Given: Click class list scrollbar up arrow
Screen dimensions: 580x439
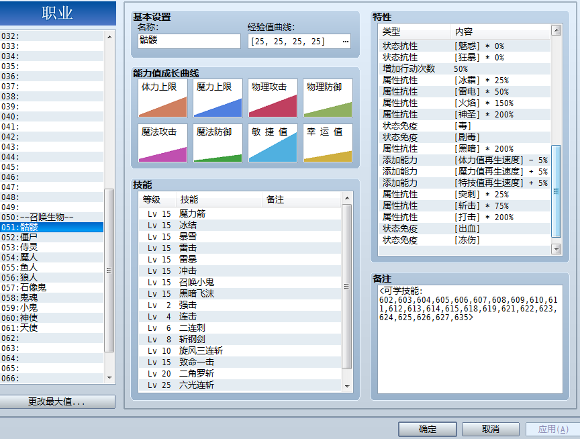Looking at the screenshot, I should [x=109, y=37].
